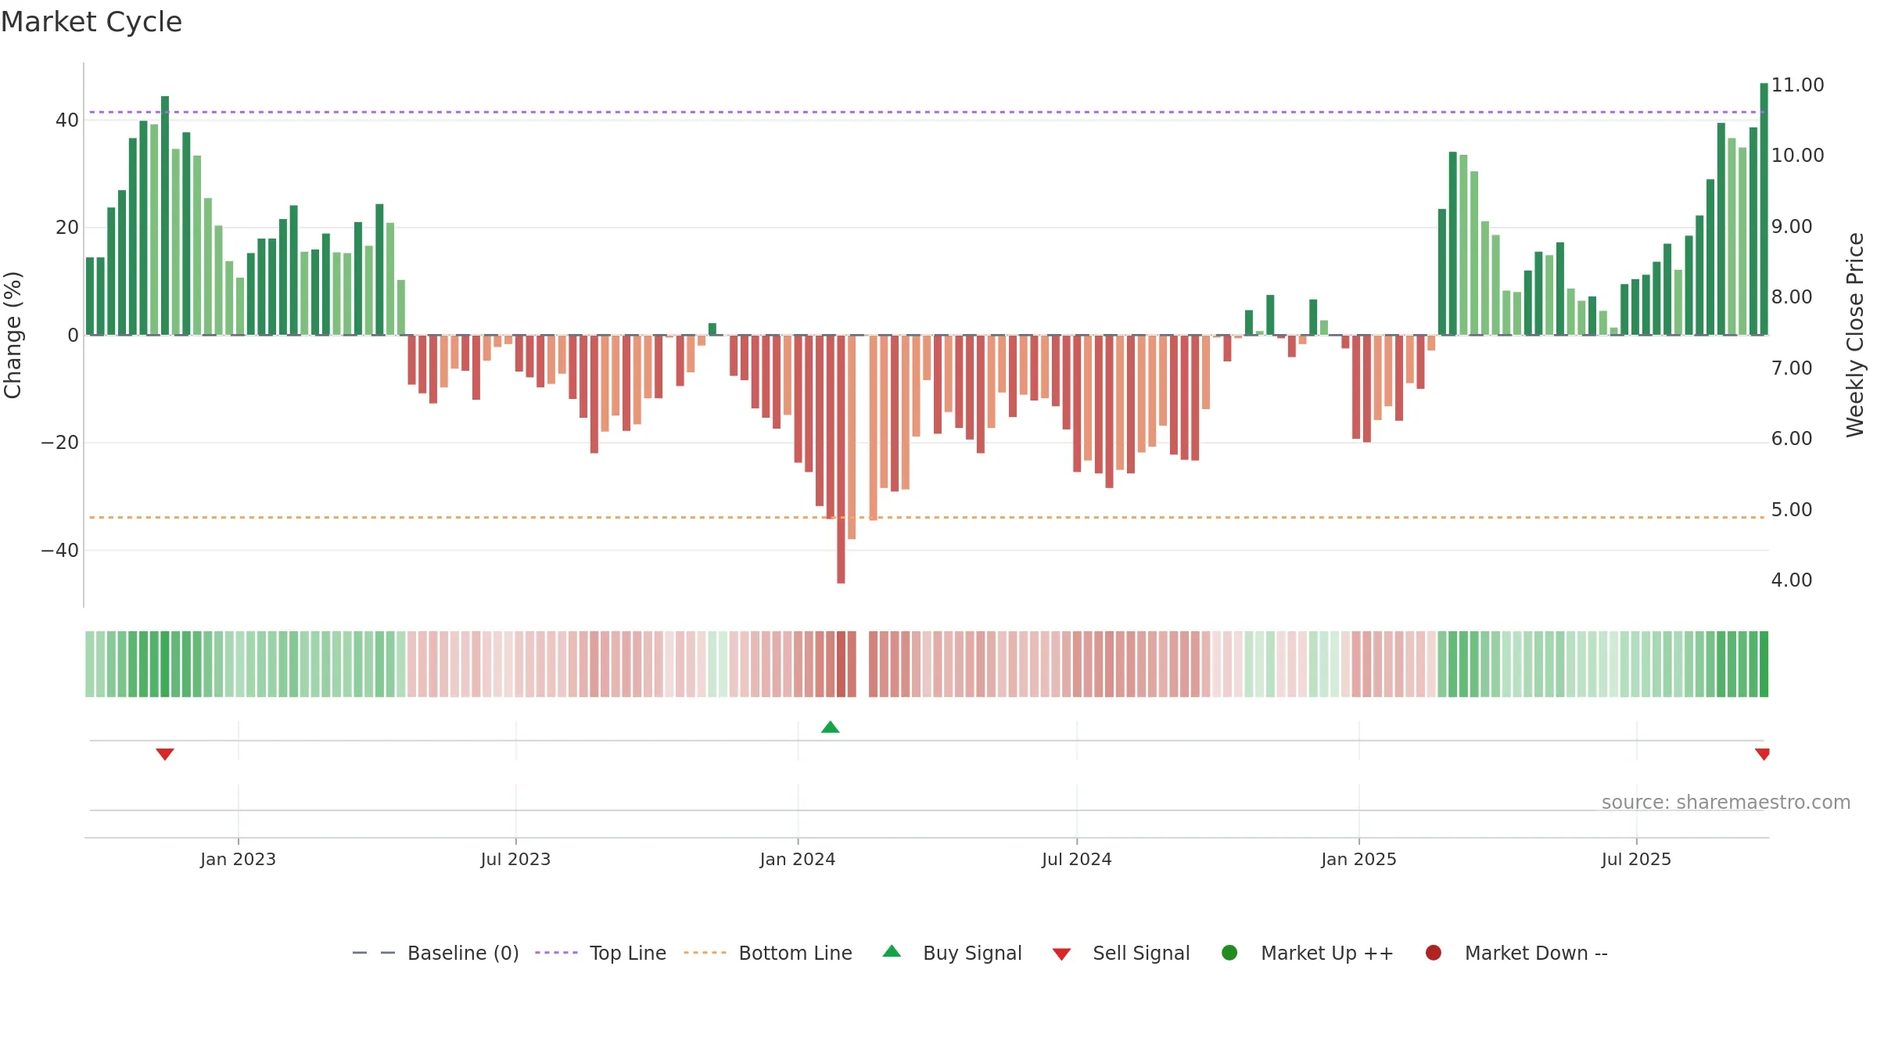Toggle the Sell Signal legend label
Screen dimensions: 1877x1056
coord(1141,954)
